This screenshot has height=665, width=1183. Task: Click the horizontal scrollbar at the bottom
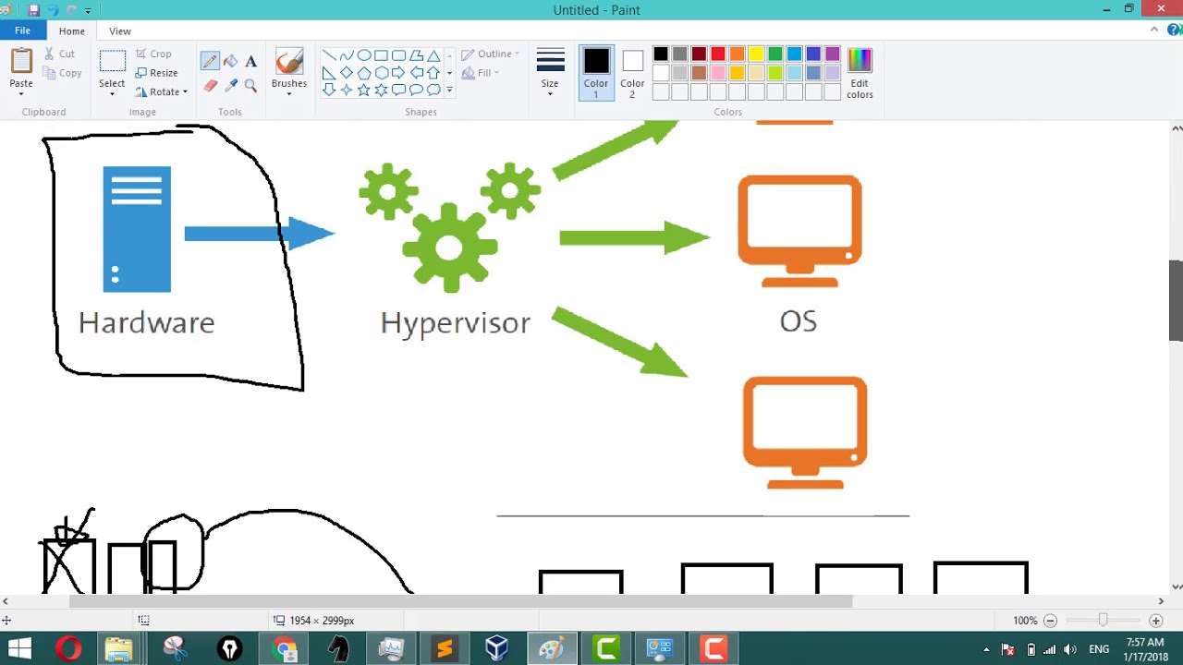(460, 602)
